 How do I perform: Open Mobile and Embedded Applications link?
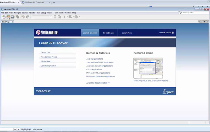click(100, 76)
